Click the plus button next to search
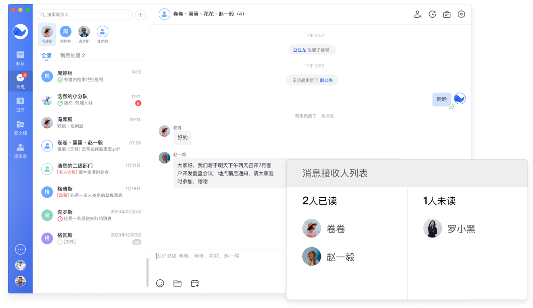This screenshot has height=308, width=533. coord(141,15)
